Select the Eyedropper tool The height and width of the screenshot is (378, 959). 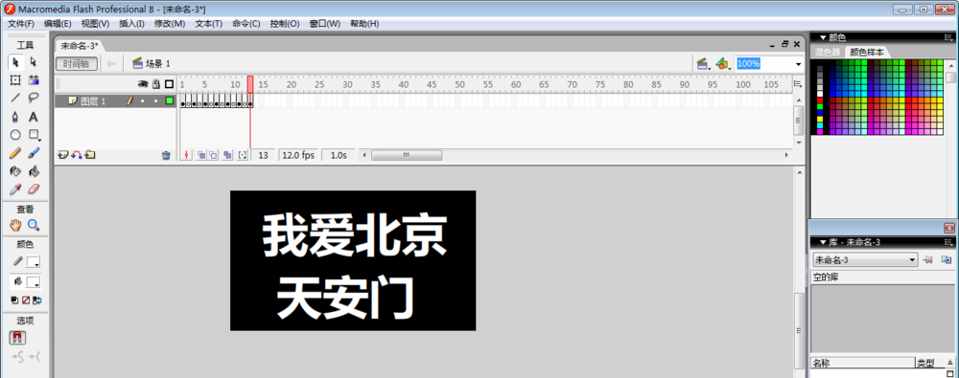pyautogui.click(x=16, y=189)
